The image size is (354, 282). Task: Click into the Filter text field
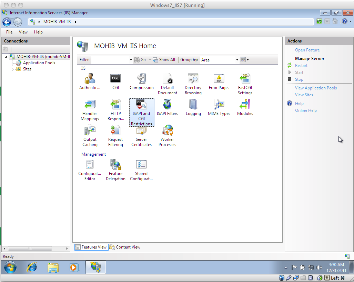point(110,60)
